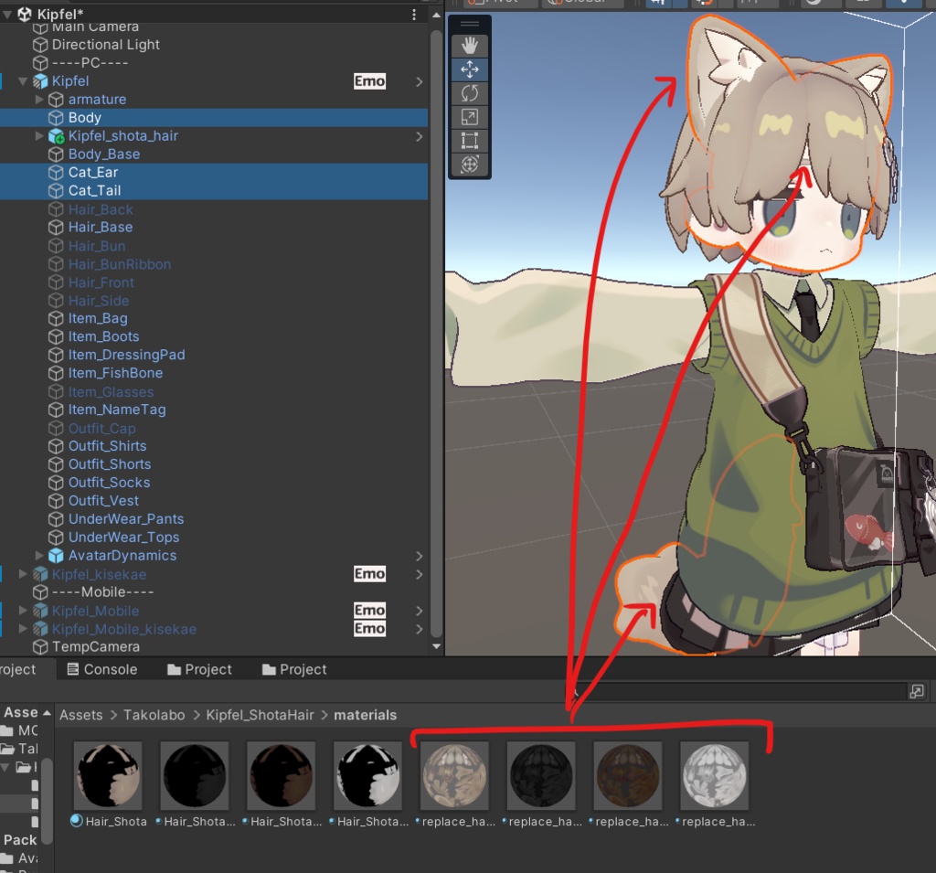Click the hierarchy scrollbar down arrow
Screen dimensions: 936x873
click(436, 646)
